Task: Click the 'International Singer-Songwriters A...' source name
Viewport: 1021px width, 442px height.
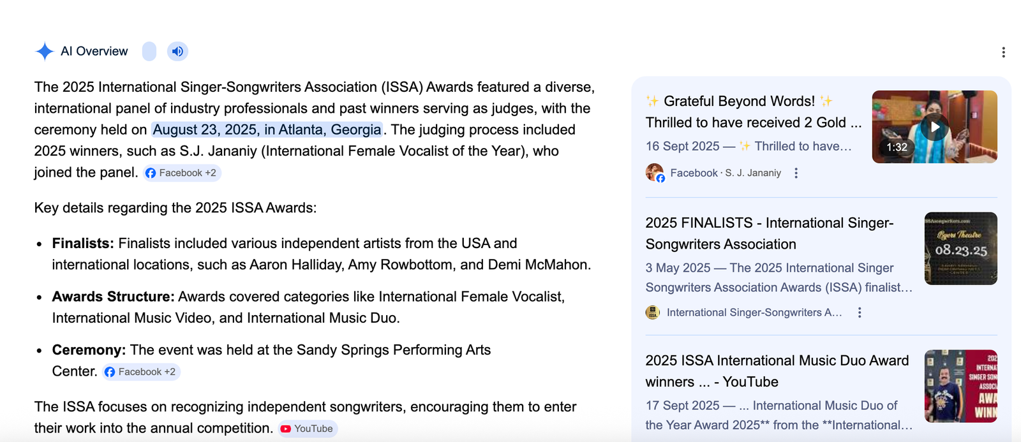Action: click(x=754, y=313)
